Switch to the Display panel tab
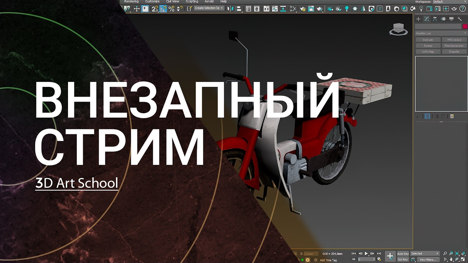 click(452, 19)
